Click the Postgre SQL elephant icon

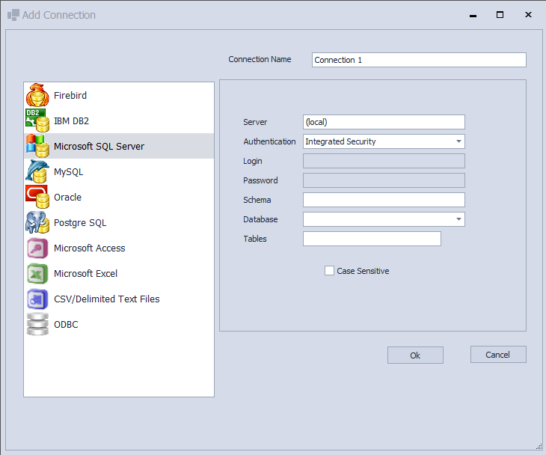37,222
